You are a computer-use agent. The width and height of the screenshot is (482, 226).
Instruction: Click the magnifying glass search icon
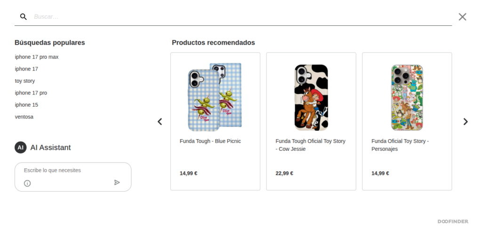24,16
